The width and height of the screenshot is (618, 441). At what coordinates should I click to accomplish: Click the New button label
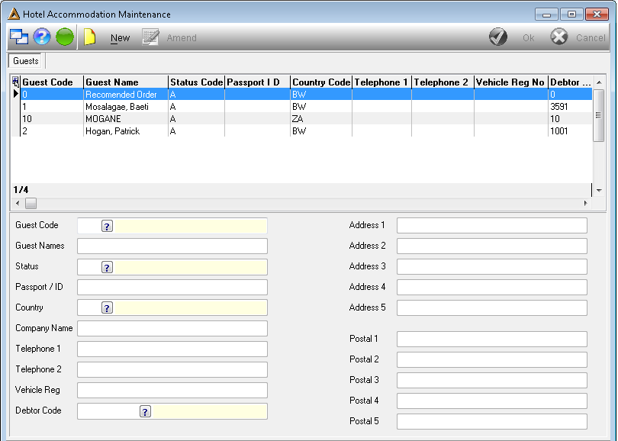121,38
